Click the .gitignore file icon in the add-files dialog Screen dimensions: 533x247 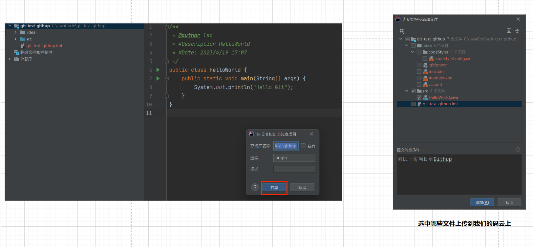coord(425,65)
